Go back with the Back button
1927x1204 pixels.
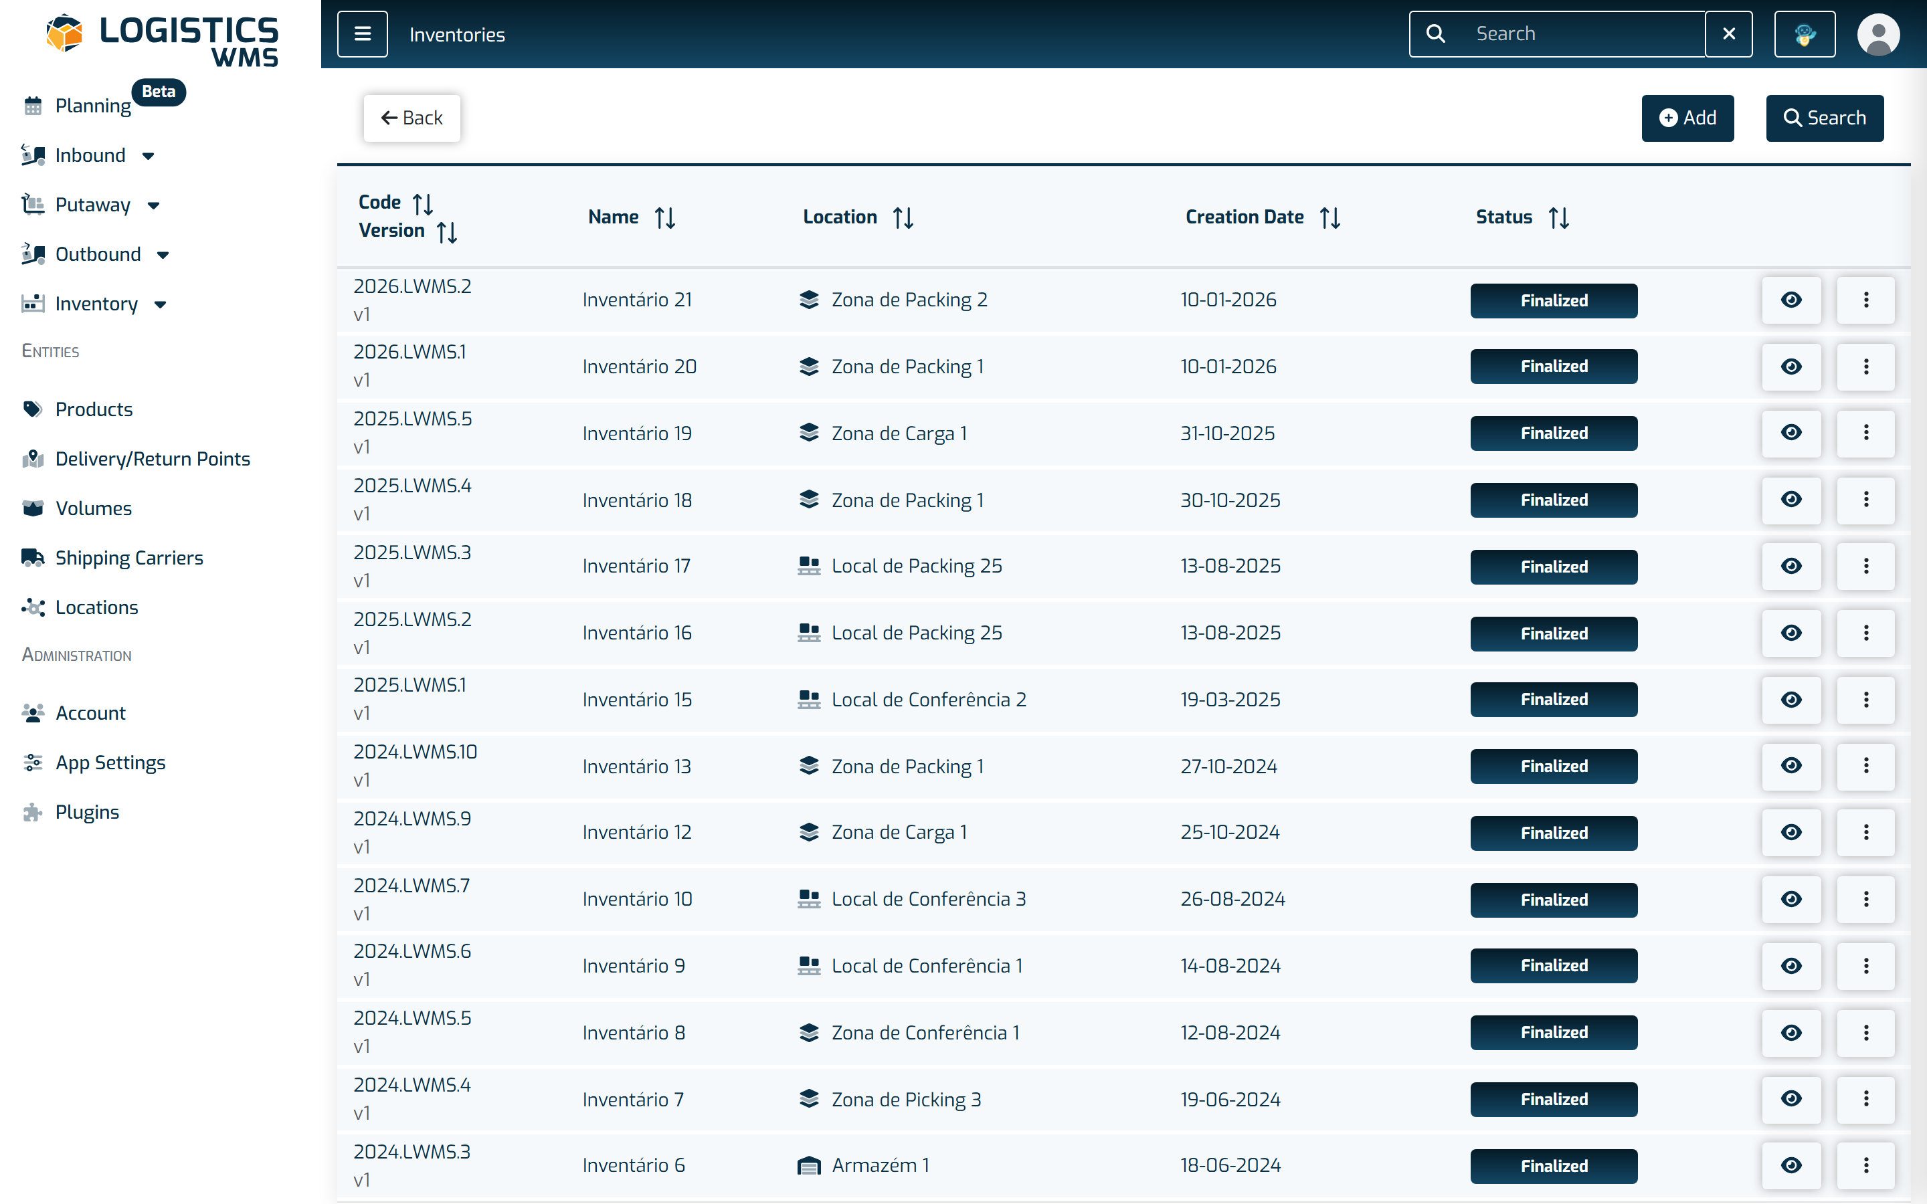pyautogui.click(x=411, y=118)
